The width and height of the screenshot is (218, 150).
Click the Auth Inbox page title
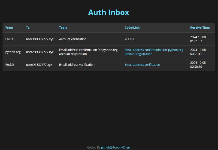[108, 12]
